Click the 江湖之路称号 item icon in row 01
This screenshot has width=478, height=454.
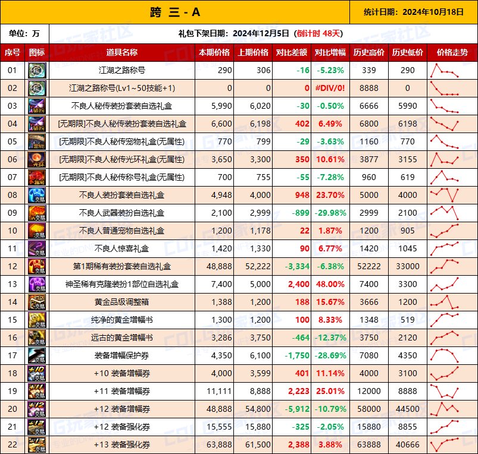(37, 70)
